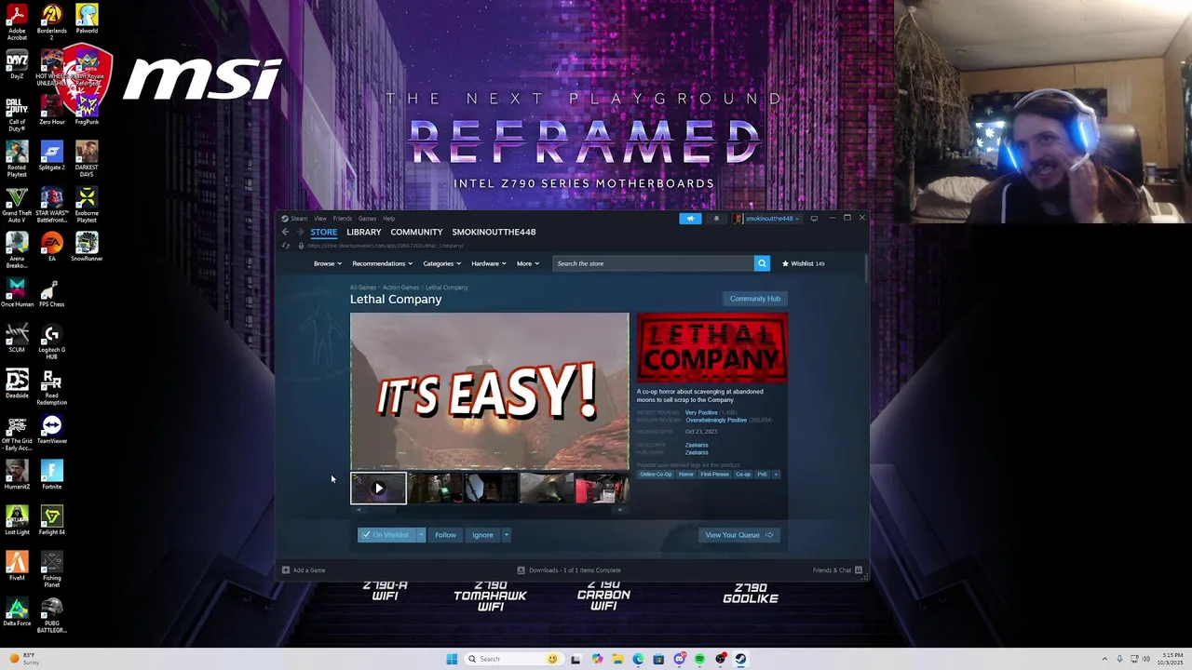The height and width of the screenshot is (670, 1192).
Task: Select the red room screenshot thumbnail
Action: (x=602, y=488)
